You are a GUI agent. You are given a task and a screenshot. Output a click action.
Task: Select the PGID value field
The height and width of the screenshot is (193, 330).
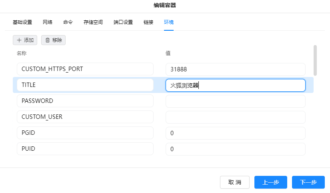[235, 133]
